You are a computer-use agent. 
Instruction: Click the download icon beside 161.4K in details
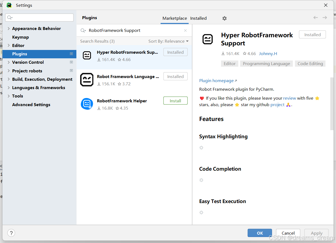pos(223,54)
